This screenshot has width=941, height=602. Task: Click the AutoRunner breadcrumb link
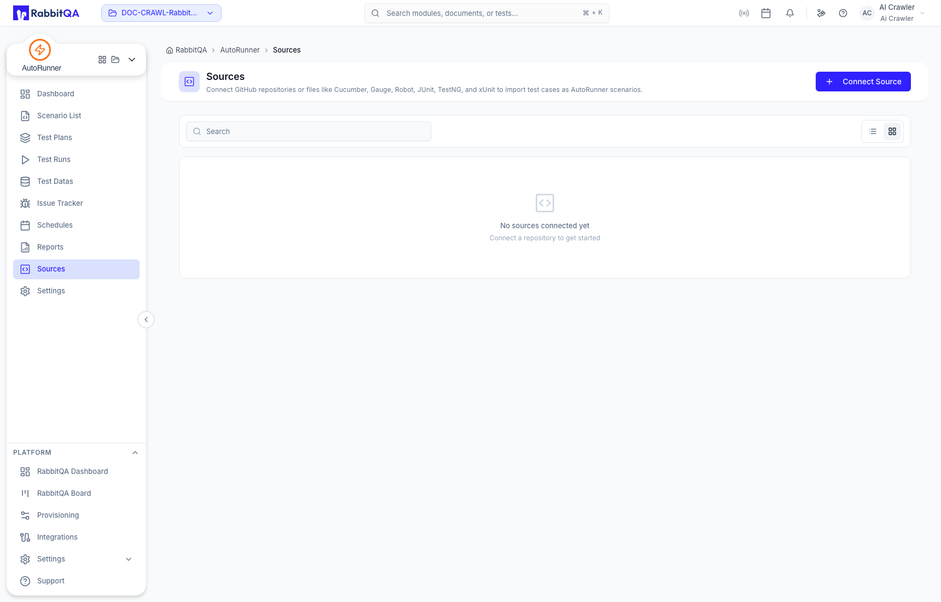(240, 50)
